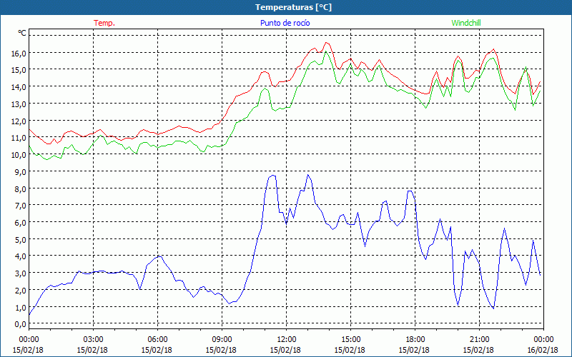Click the 15,0 y-axis value
Viewport: 572px width, 357px height.
19,69
